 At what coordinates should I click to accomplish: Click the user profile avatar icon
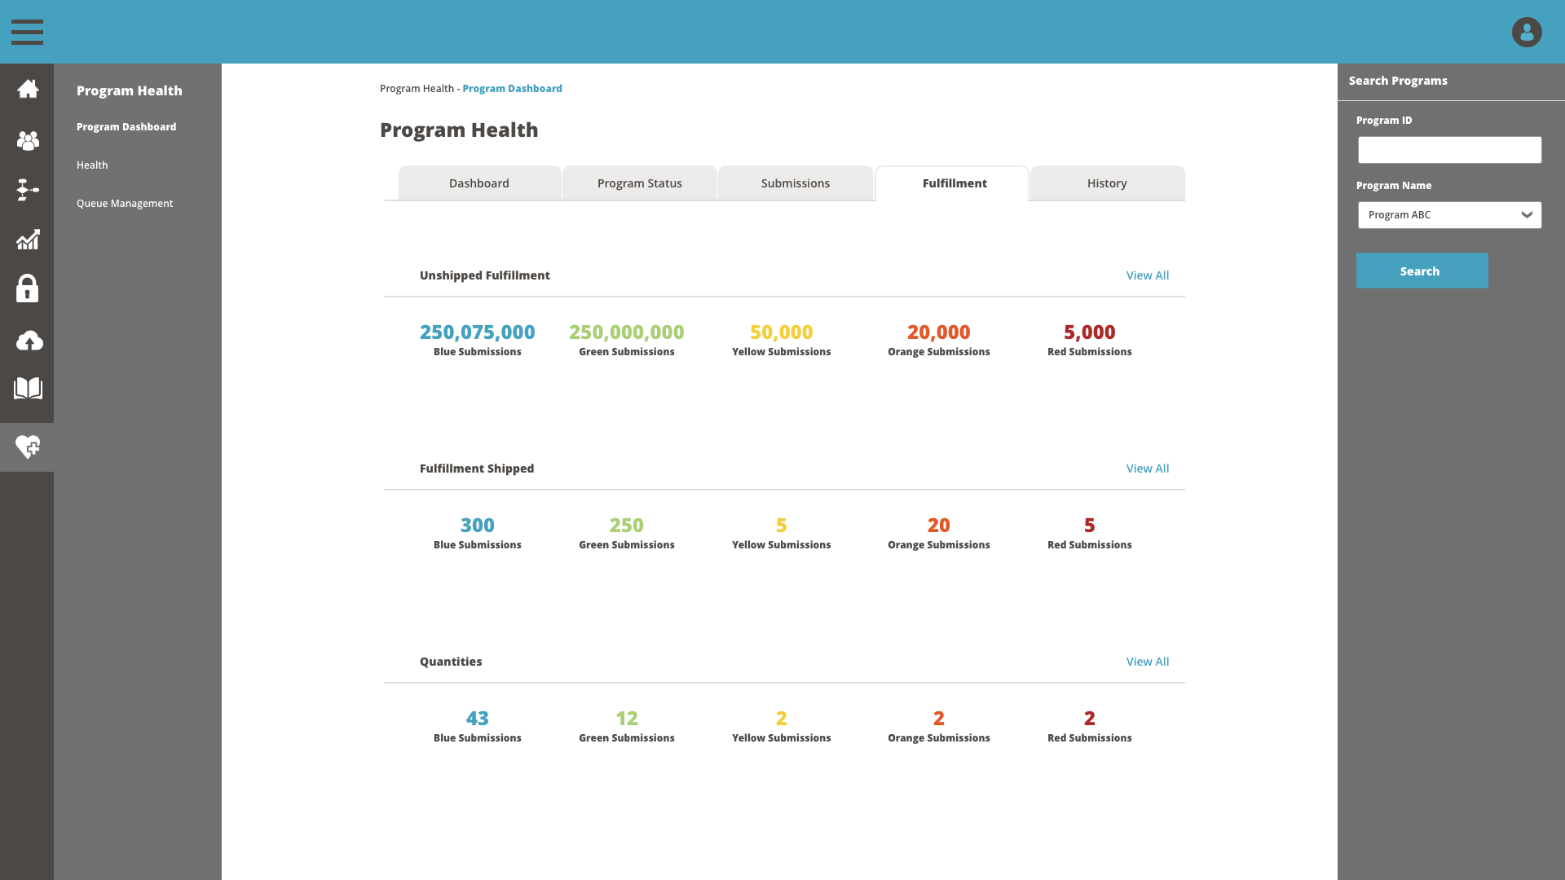1526,32
